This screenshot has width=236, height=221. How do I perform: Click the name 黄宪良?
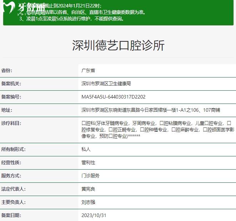(88, 189)
